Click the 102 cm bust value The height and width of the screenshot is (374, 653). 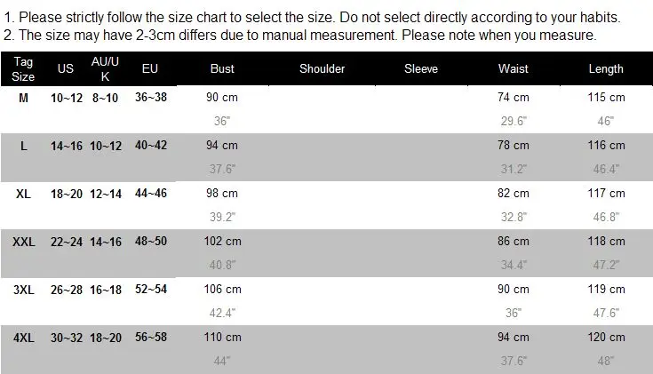[x=222, y=241]
